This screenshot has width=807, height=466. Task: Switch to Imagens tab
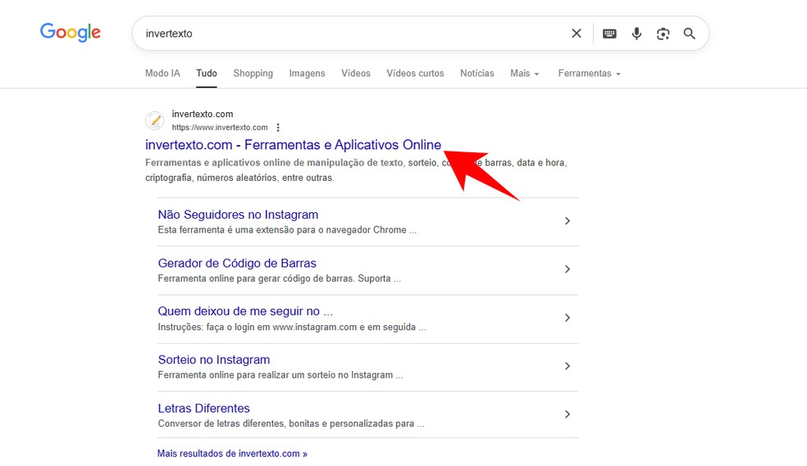point(308,73)
